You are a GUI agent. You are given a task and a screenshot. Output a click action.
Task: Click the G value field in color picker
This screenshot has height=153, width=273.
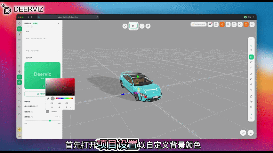(x=59, y=103)
